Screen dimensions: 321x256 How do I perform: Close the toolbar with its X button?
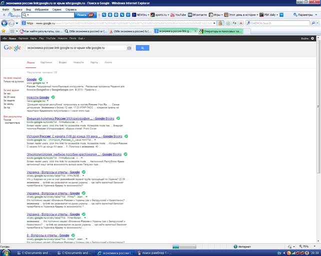click(x=4, y=14)
